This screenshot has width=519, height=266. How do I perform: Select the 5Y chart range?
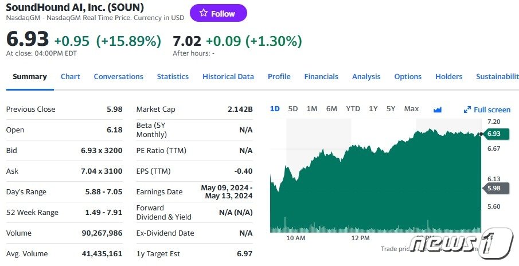click(x=391, y=109)
